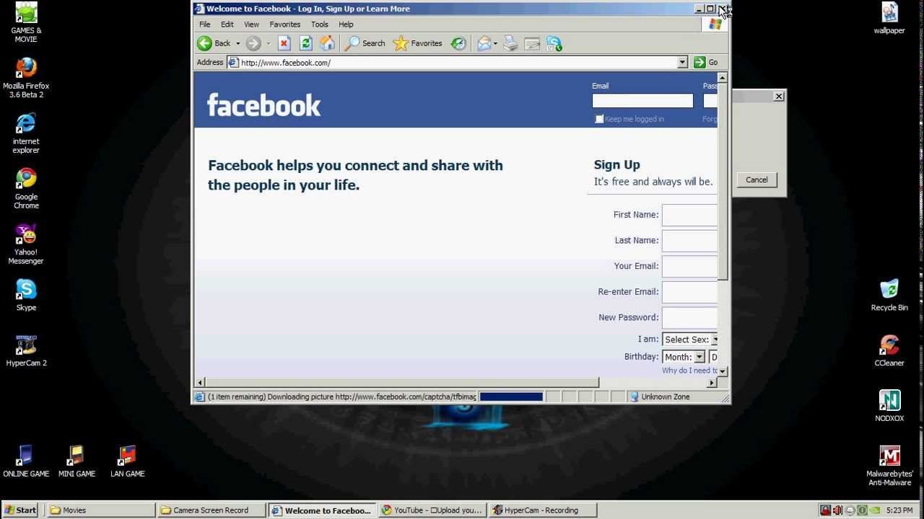Image resolution: width=924 pixels, height=519 pixels.
Task: Click the Why do I need link
Action: (690, 371)
